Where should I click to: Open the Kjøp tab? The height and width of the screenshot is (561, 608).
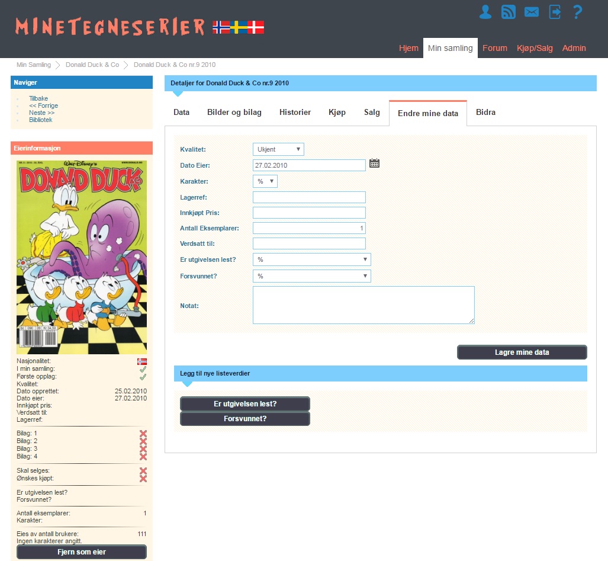[x=337, y=113]
